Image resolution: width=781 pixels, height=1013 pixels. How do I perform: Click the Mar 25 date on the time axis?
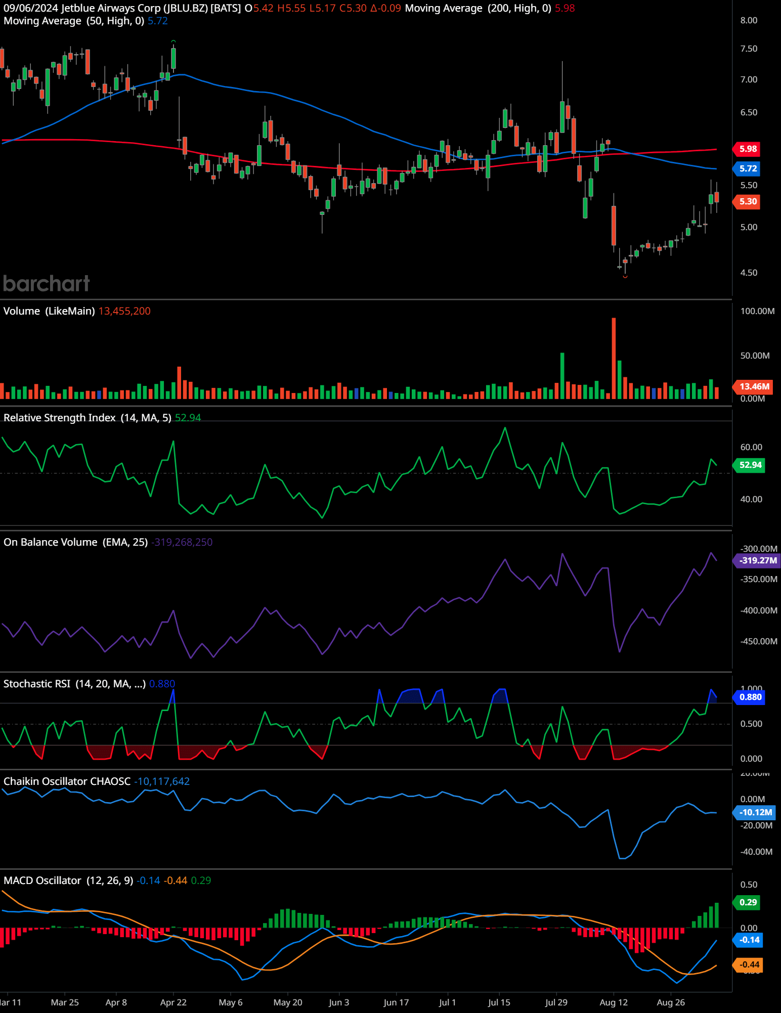click(x=65, y=1002)
